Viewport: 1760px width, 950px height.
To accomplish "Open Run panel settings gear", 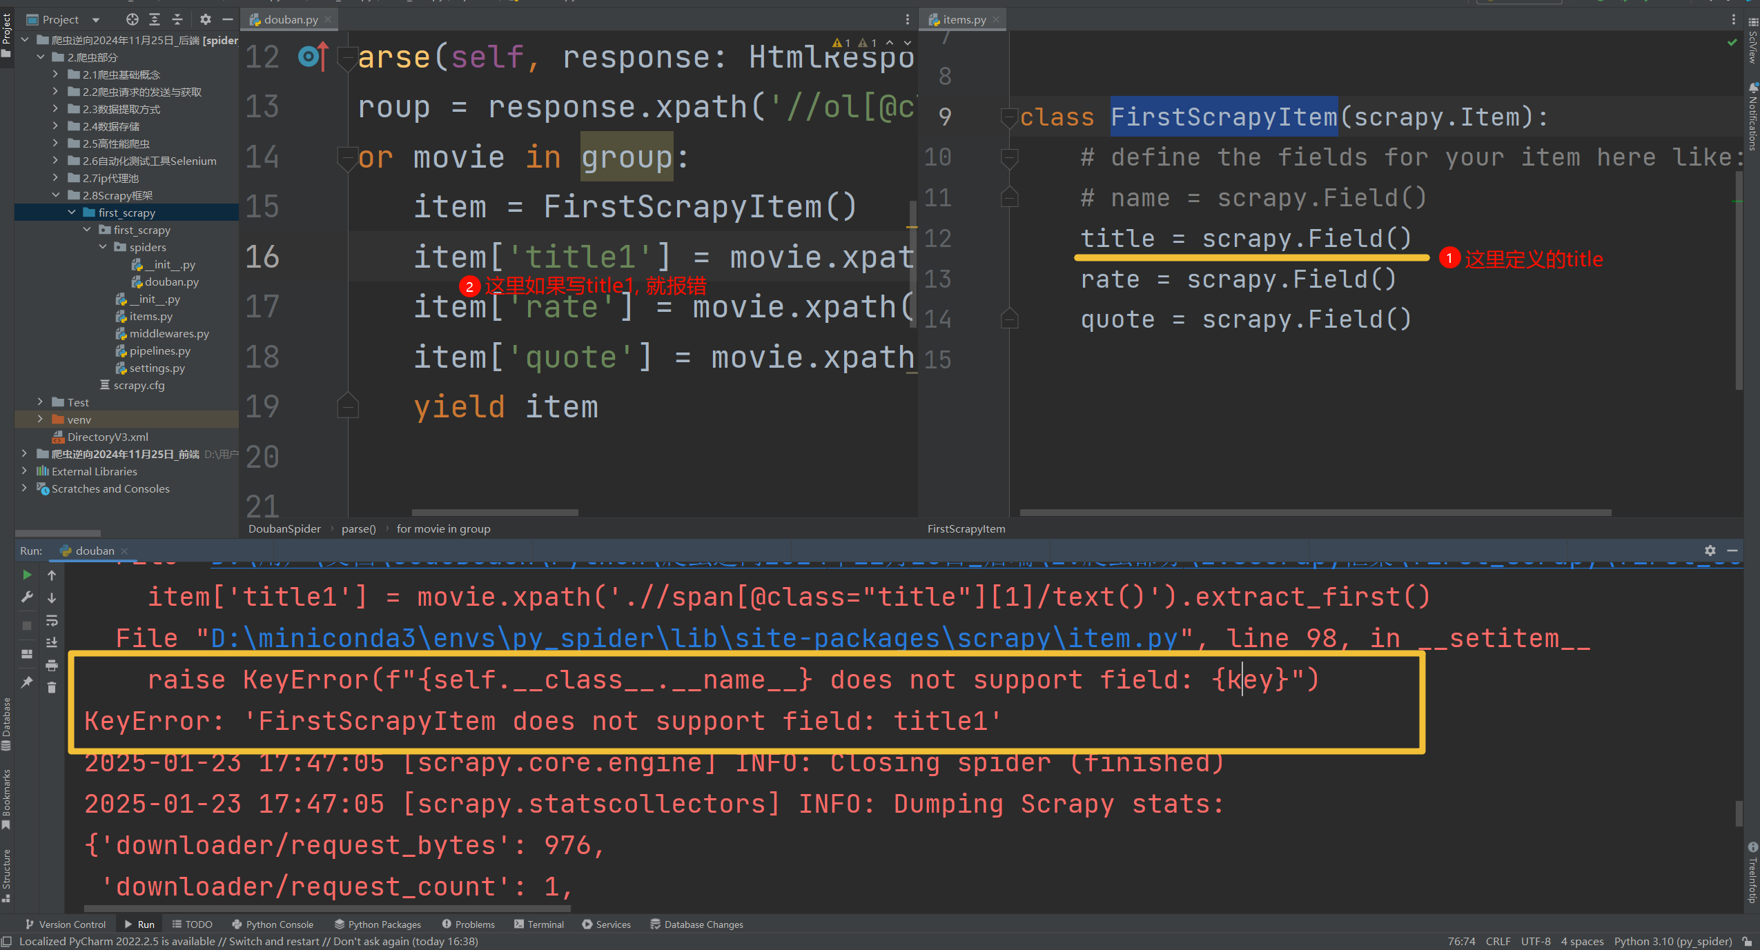I will tap(1710, 551).
